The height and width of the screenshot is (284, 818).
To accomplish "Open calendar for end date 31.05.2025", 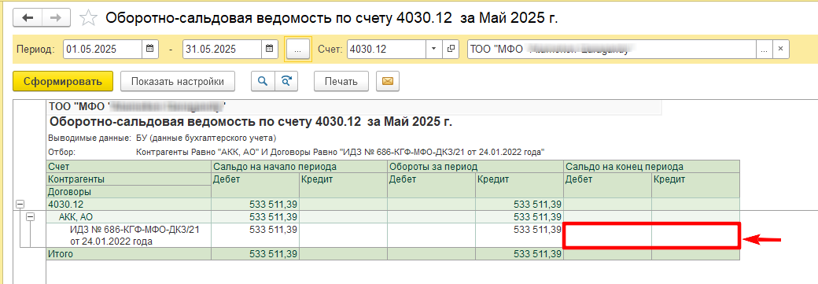I will tap(269, 50).
